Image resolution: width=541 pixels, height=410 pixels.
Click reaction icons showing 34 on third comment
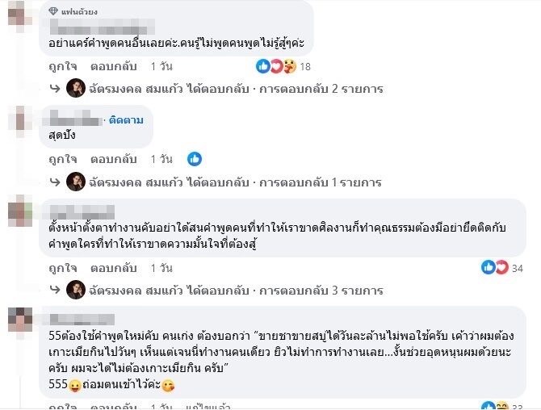point(496,267)
